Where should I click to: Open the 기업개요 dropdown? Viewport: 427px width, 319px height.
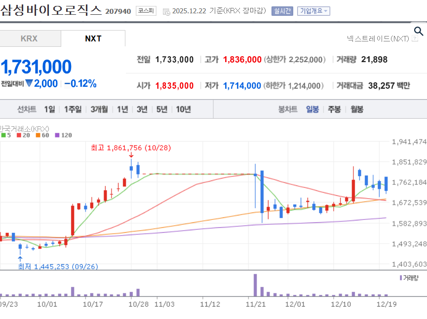(x=313, y=11)
